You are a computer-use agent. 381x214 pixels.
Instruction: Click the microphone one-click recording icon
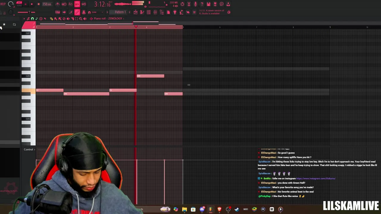[195, 4]
